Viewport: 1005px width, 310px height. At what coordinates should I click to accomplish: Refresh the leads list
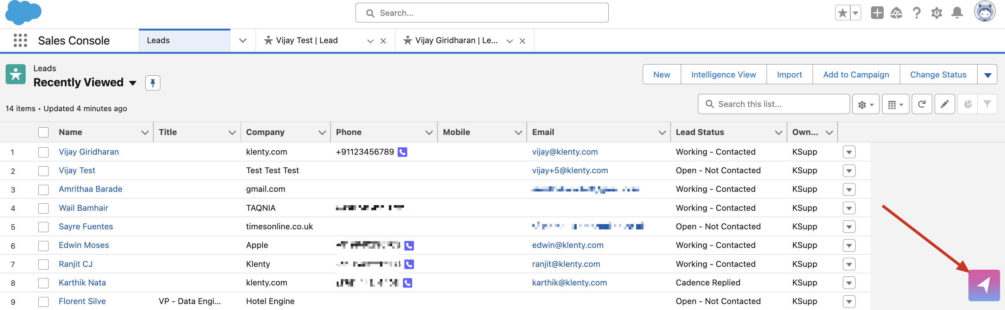[x=922, y=104]
